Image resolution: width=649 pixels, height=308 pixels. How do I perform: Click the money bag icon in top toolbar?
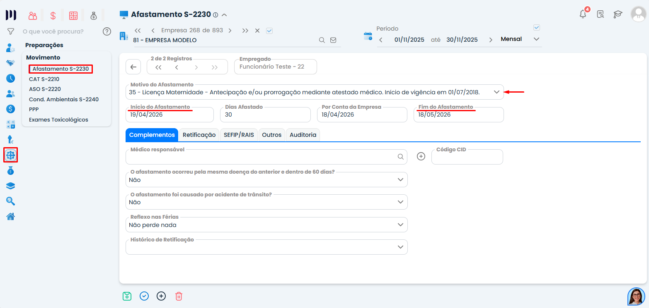coord(94,16)
